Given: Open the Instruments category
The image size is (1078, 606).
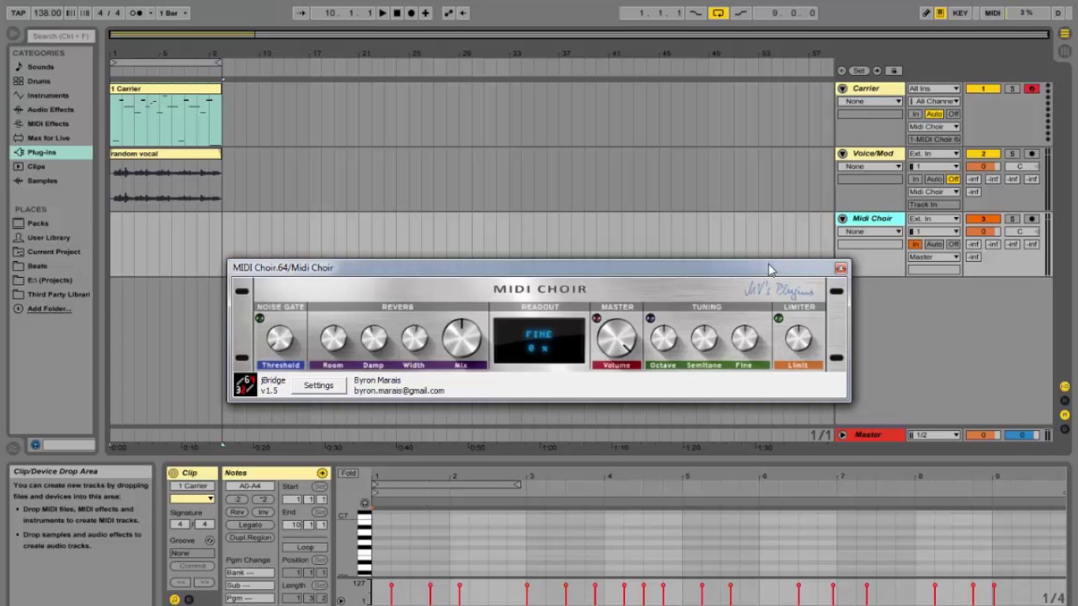Looking at the screenshot, I should point(48,95).
